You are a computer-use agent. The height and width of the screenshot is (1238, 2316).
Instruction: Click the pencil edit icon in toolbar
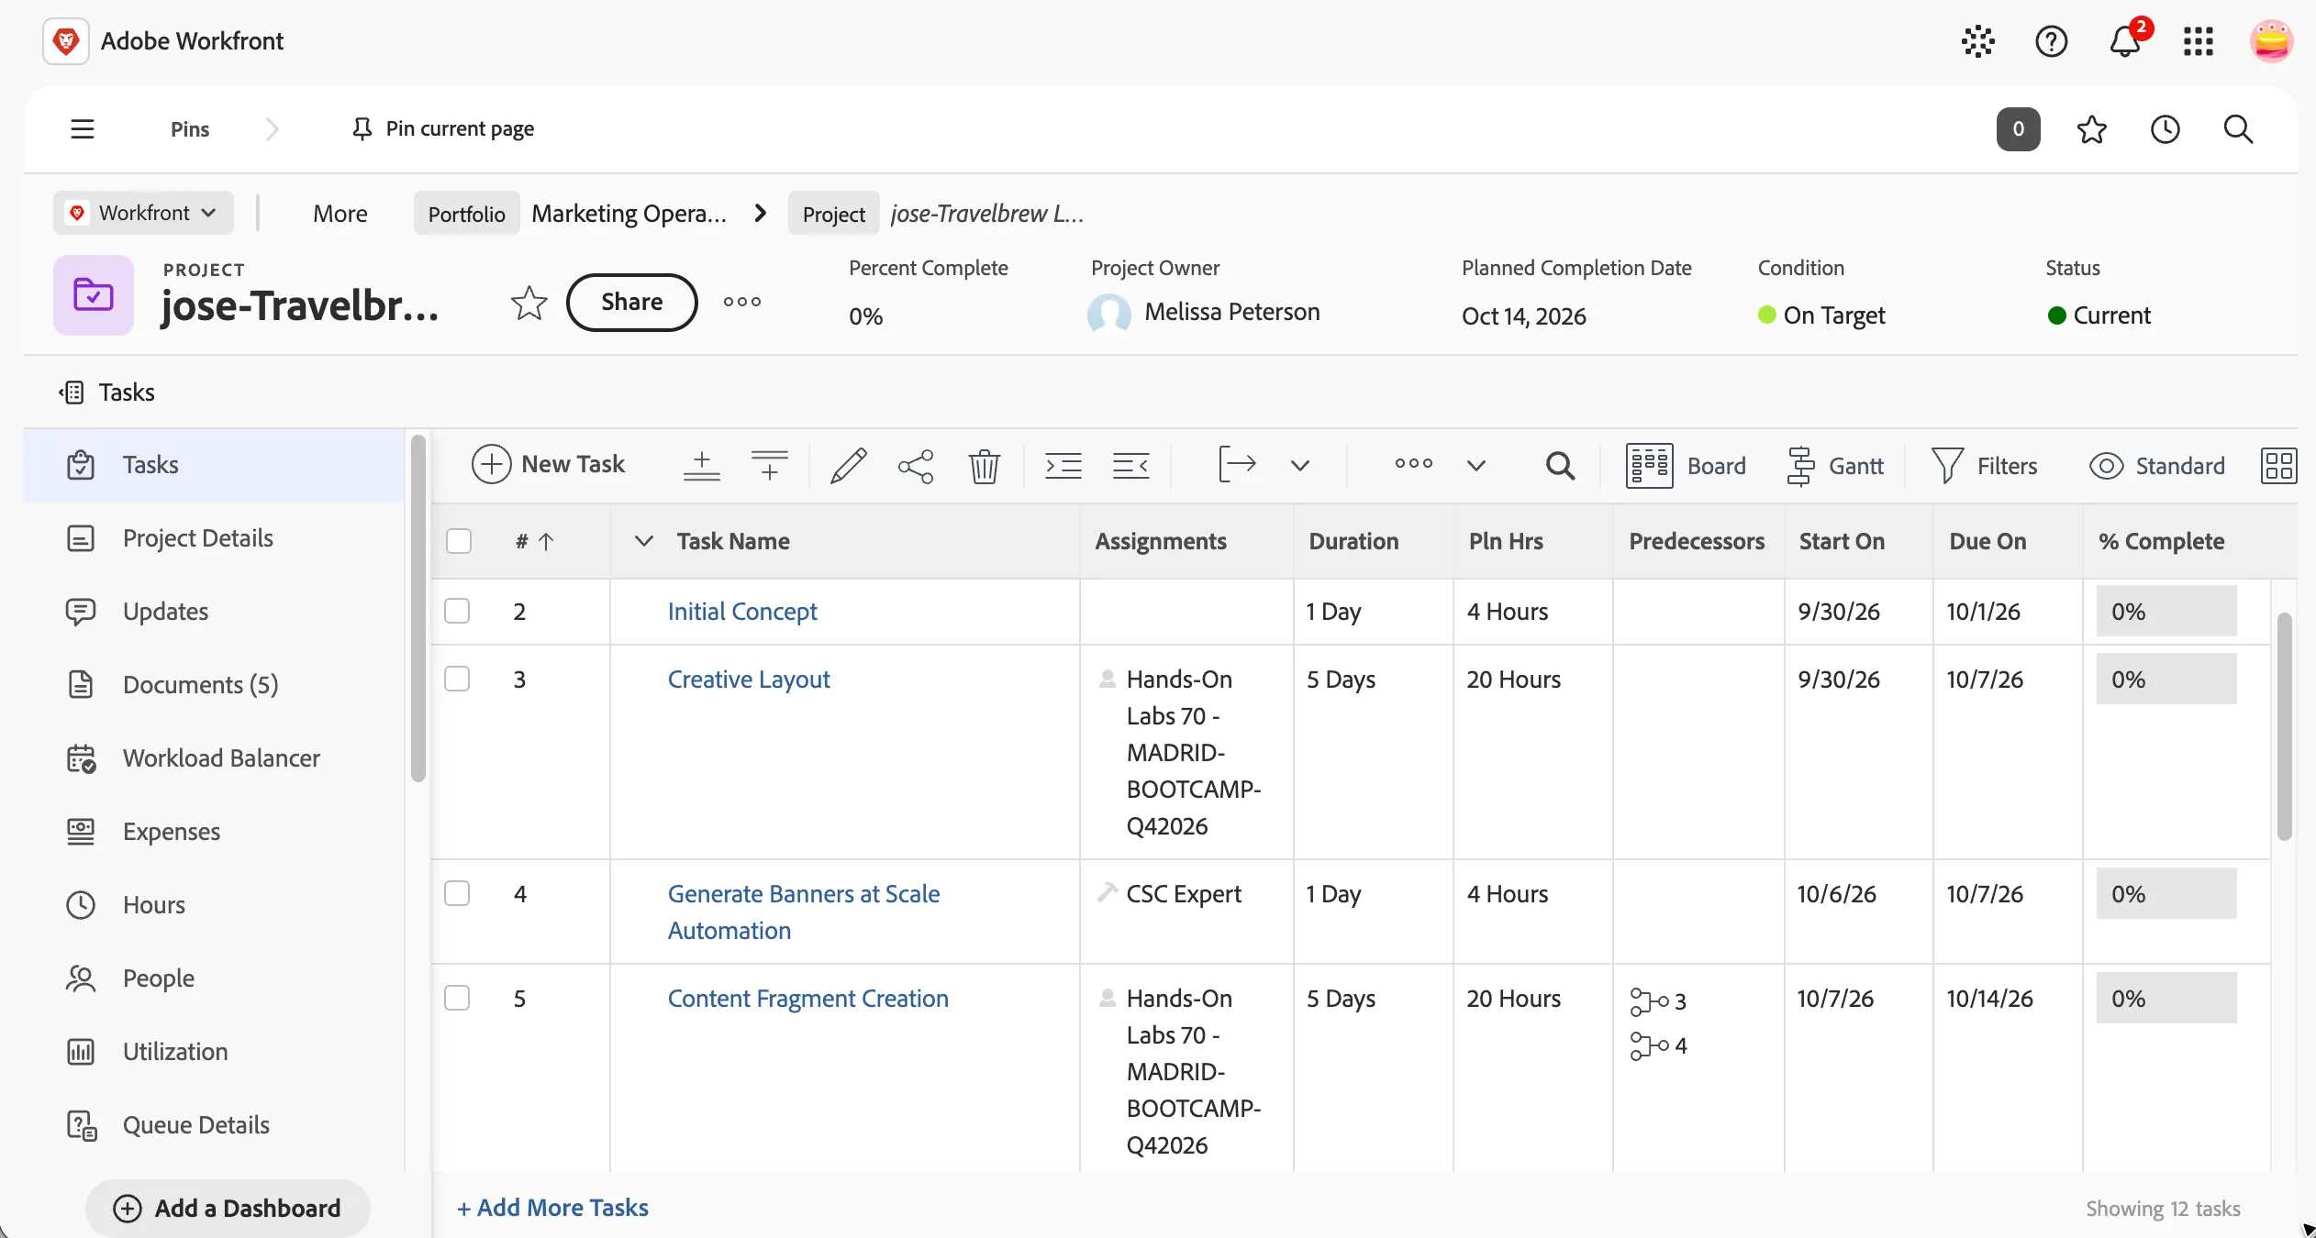click(848, 465)
